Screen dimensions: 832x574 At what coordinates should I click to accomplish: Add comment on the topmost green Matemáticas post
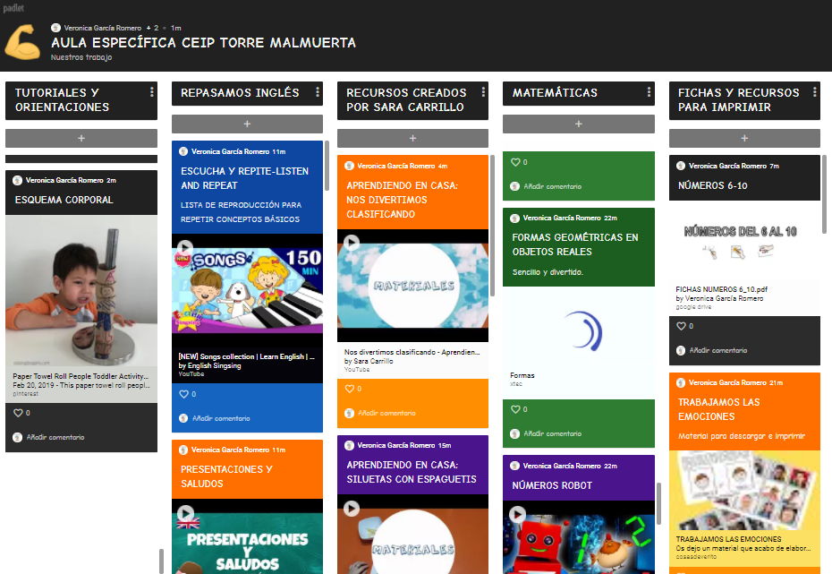click(x=552, y=186)
